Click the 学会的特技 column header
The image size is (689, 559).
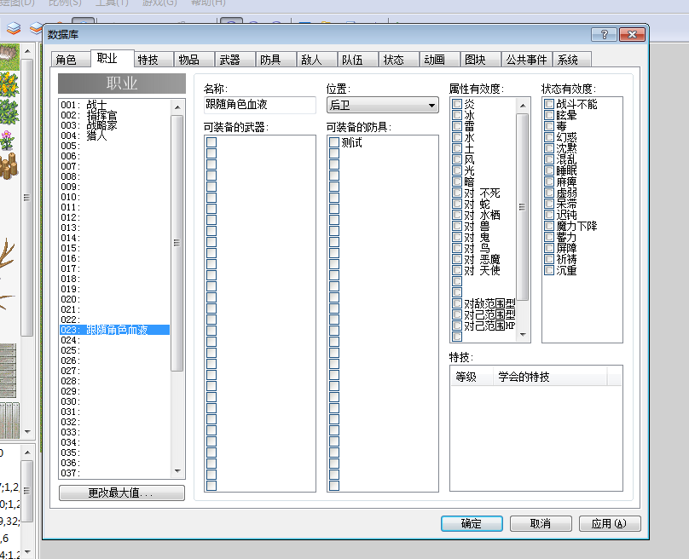coord(550,377)
